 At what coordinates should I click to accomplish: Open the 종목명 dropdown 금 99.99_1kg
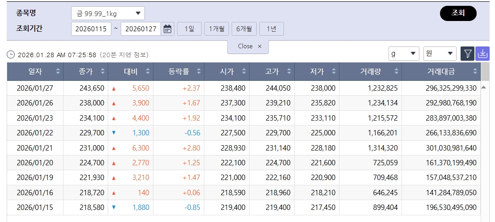point(108,13)
